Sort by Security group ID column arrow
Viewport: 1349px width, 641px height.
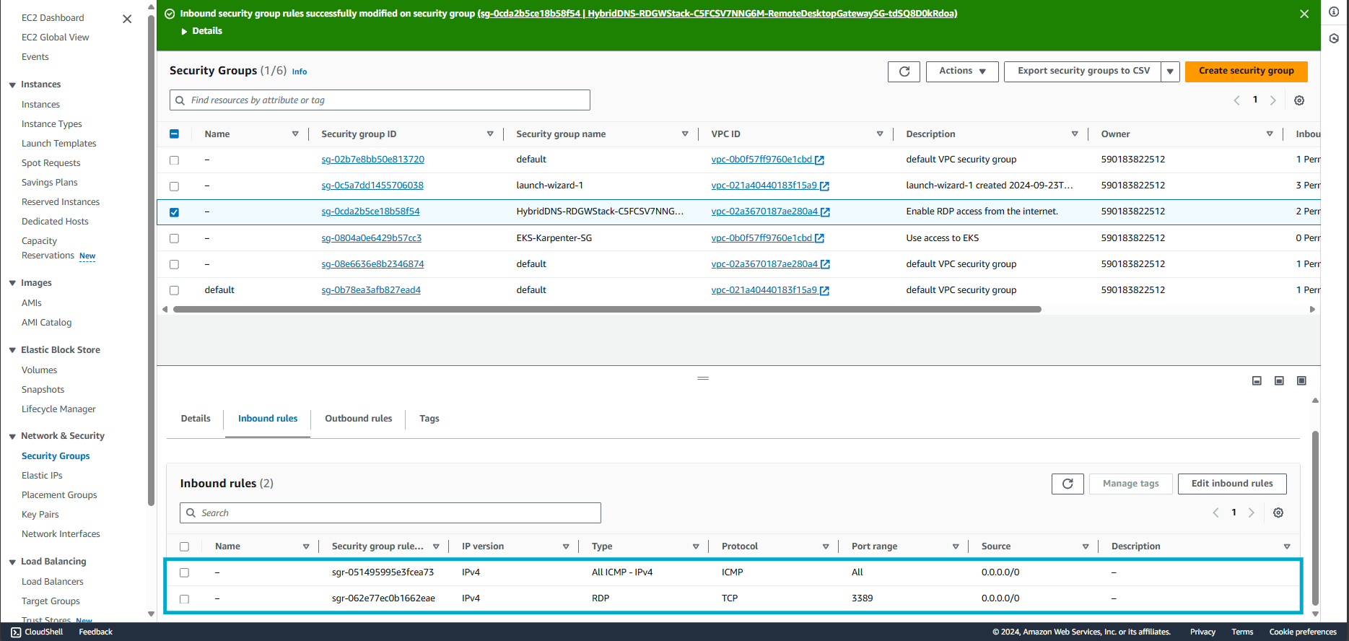pos(490,134)
